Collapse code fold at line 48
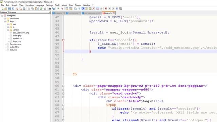The height and width of the screenshot is (122, 217). (63, 40)
